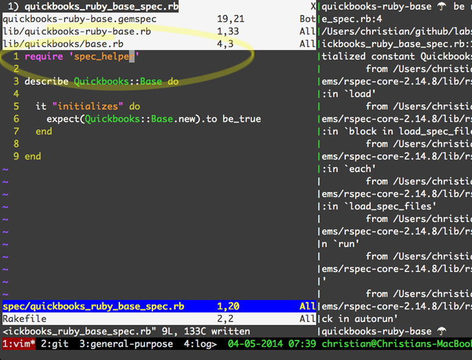The width and height of the screenshot is (472, 360).
Task: Click the end keyword on line 9
Action: 33,156
